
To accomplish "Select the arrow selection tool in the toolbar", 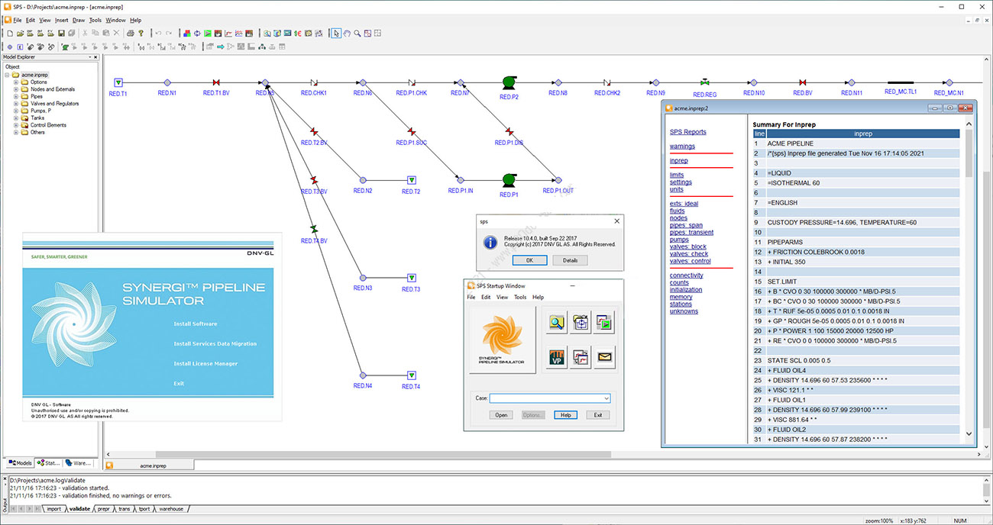I will (336, 34).
